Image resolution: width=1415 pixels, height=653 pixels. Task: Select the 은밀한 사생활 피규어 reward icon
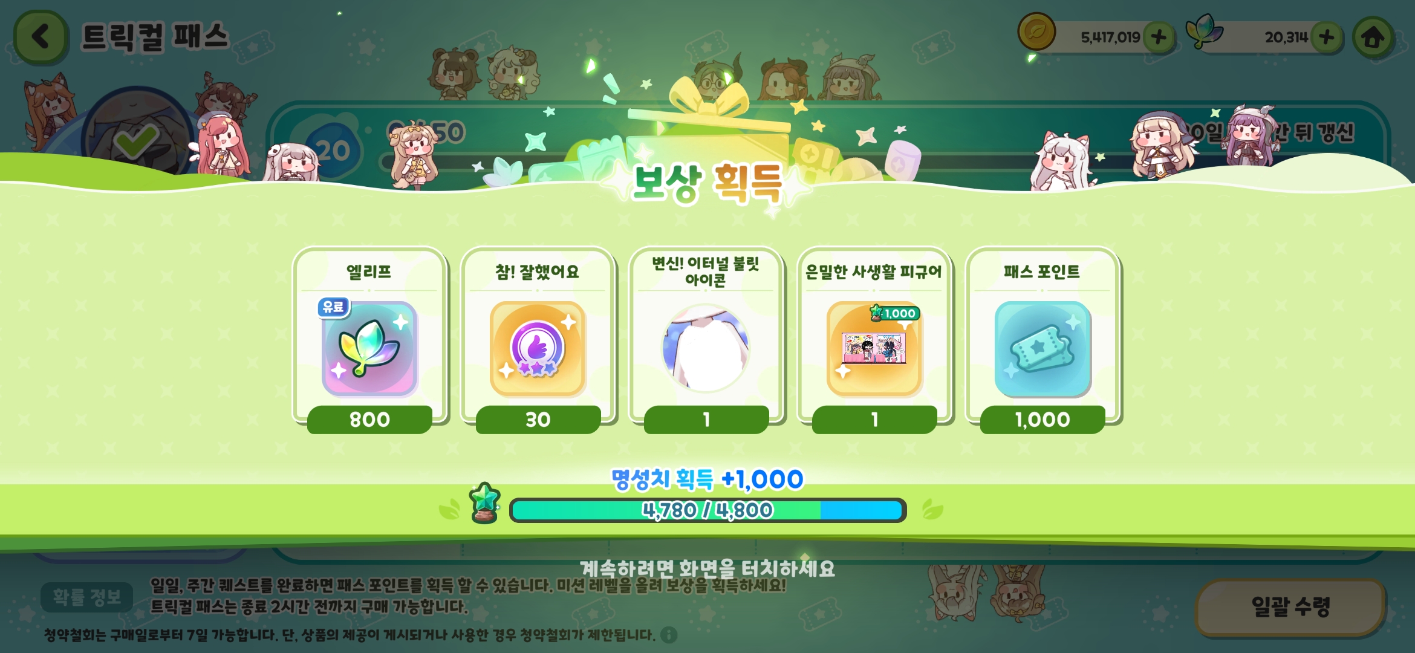(874, 349)
